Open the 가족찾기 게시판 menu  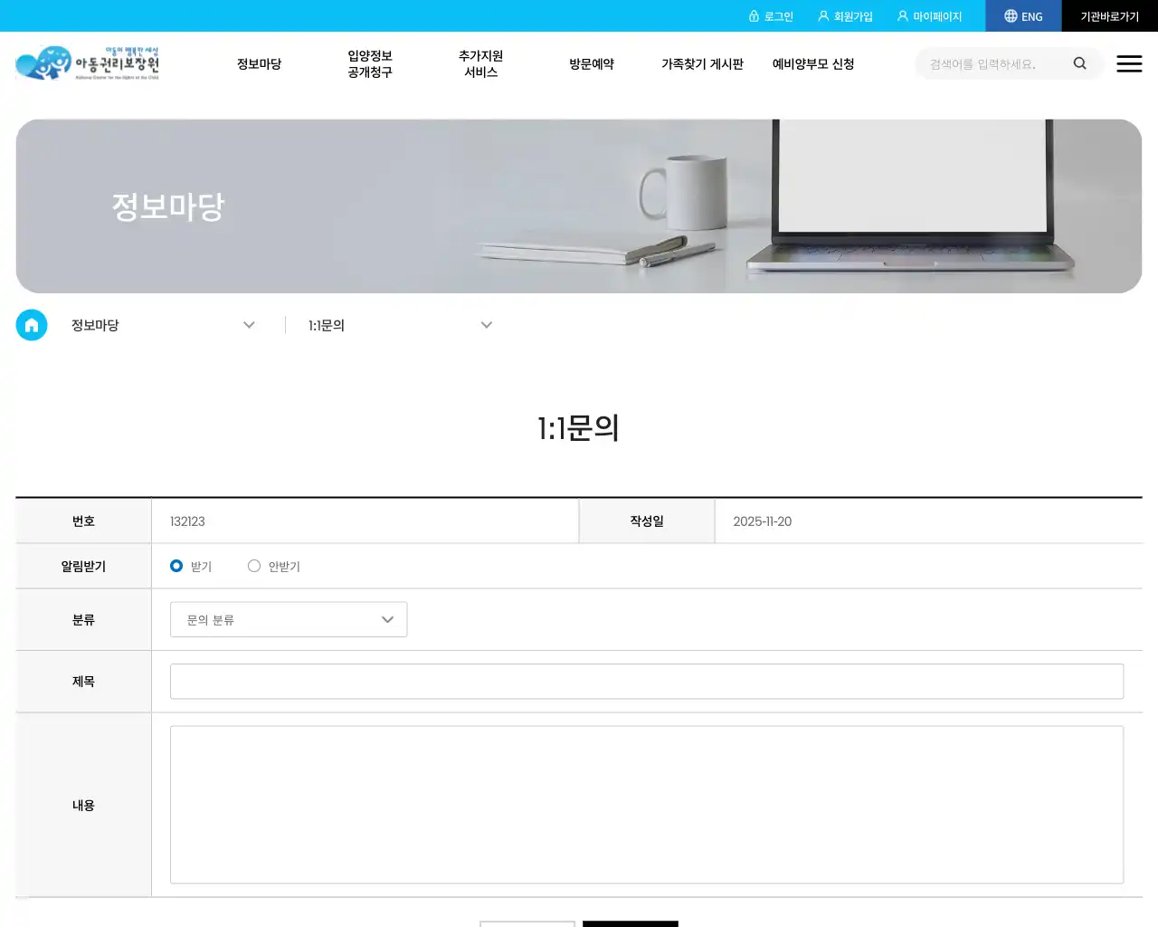pyautogui.click(x=703, y=63)
